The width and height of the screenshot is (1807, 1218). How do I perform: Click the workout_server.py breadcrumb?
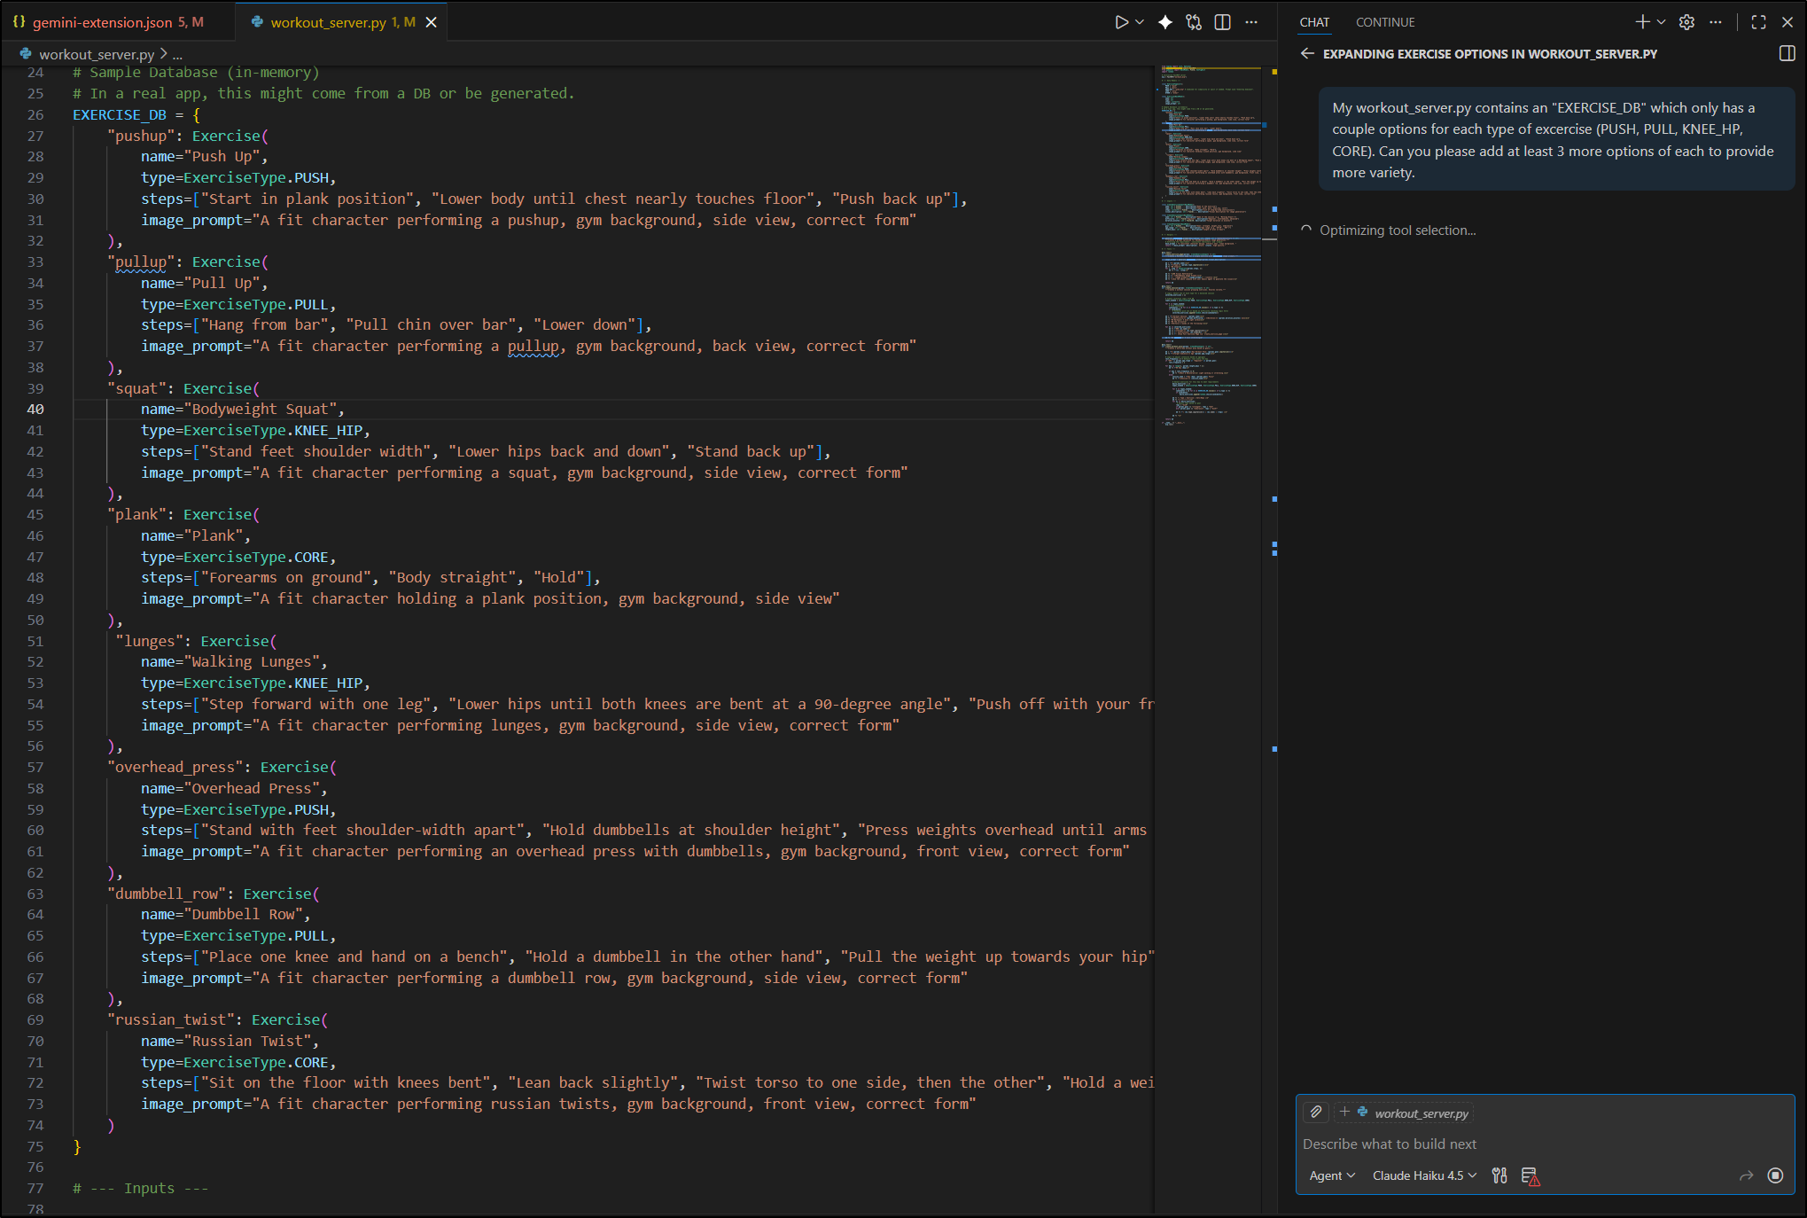click(96, 54)
